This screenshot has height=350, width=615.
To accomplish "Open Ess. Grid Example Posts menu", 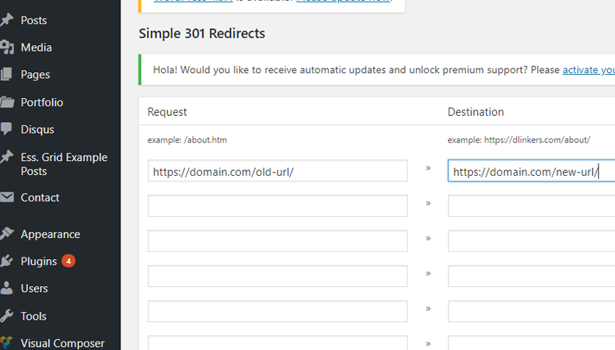I will point(64,164).
